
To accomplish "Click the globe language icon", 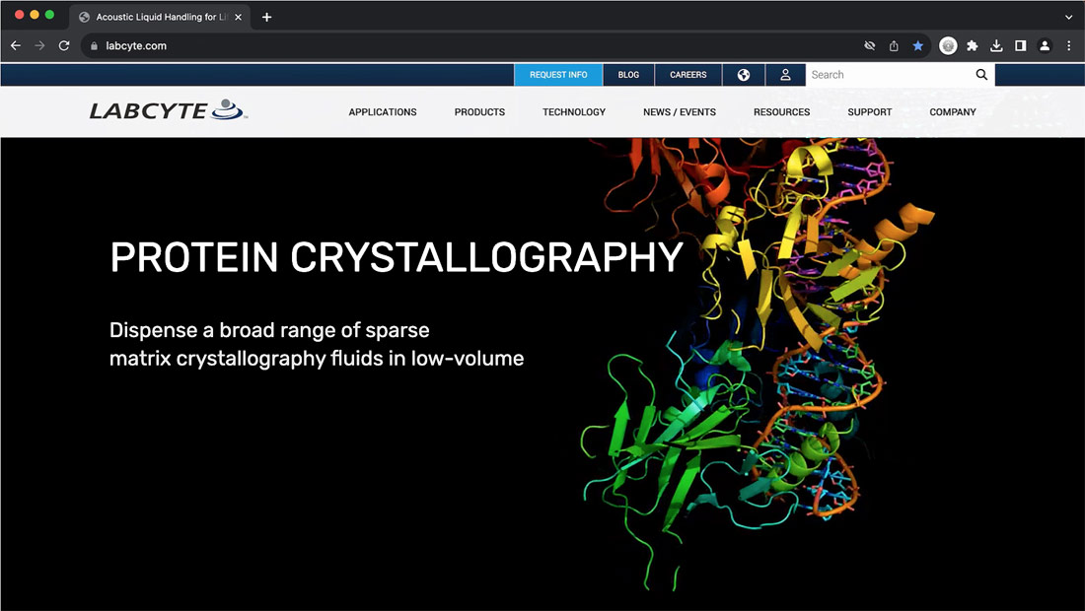I will (x=744, y=75).
